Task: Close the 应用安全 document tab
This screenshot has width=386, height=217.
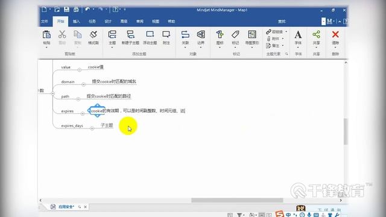Action: 86,207
